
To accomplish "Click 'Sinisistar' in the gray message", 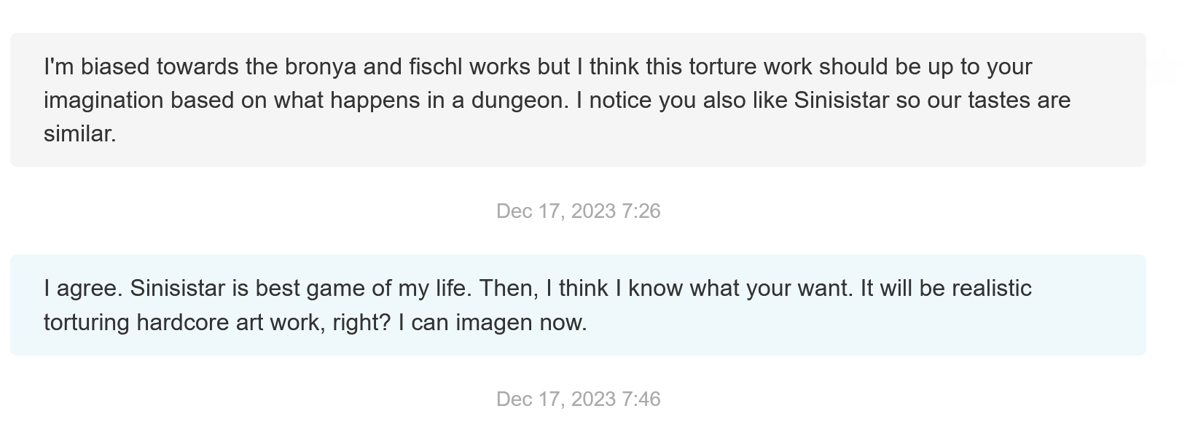I will [842, 100].
